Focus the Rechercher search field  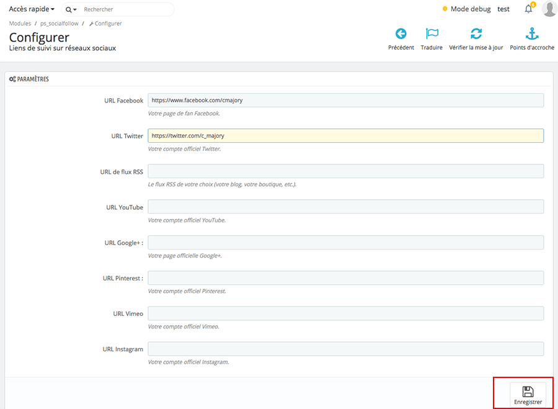[124, 10]
